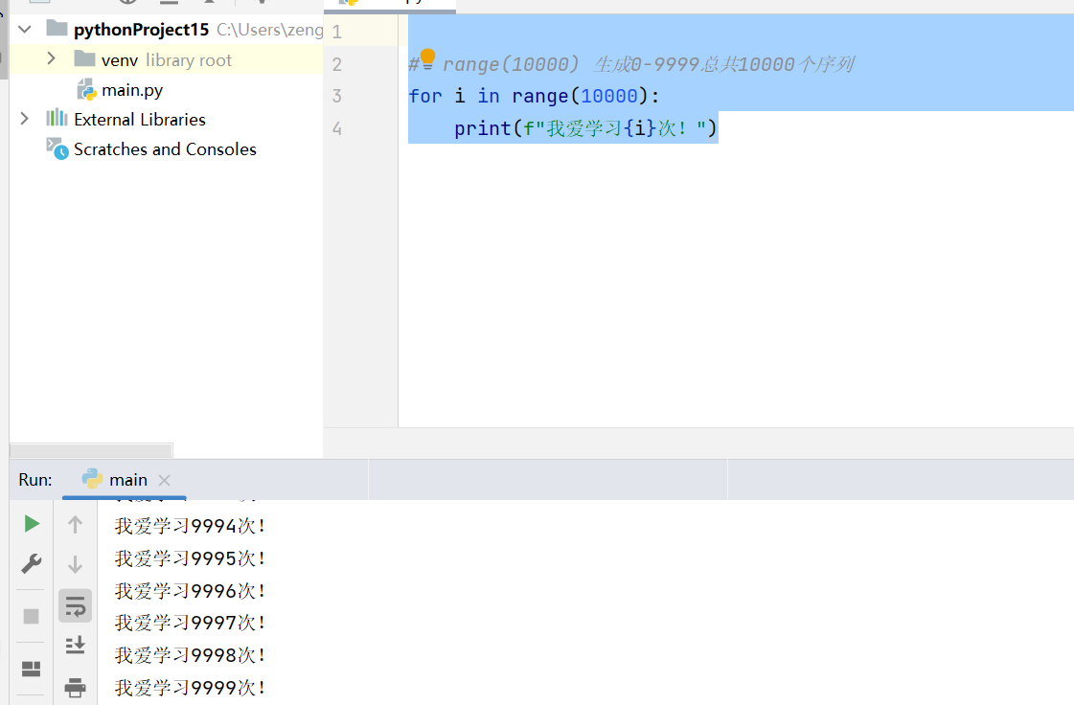Expand the venv library root folder
The image size is (1074, 705).
coord(51,59)
